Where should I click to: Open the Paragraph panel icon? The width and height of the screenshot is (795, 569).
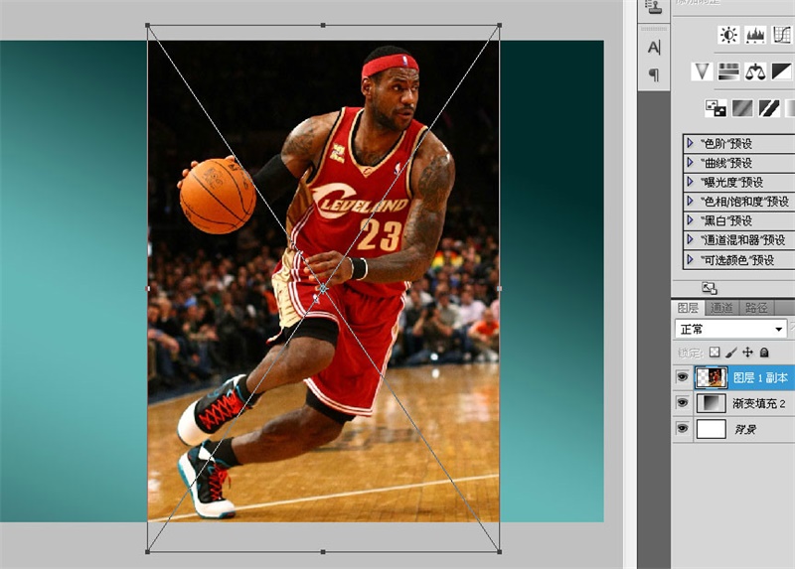point(654,74)
